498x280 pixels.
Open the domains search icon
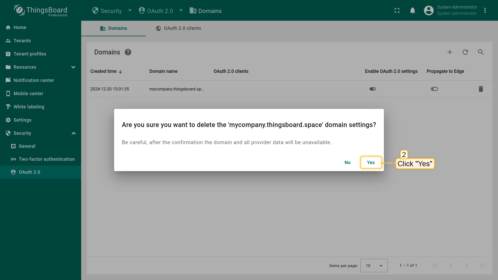point(481,52)
